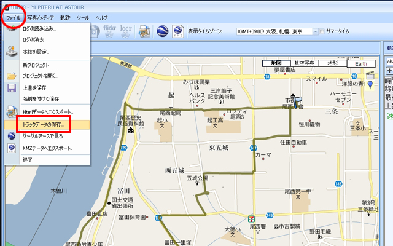Switch the map to 地形 view
Screen dimensions: 393x246
coord(333,63)
